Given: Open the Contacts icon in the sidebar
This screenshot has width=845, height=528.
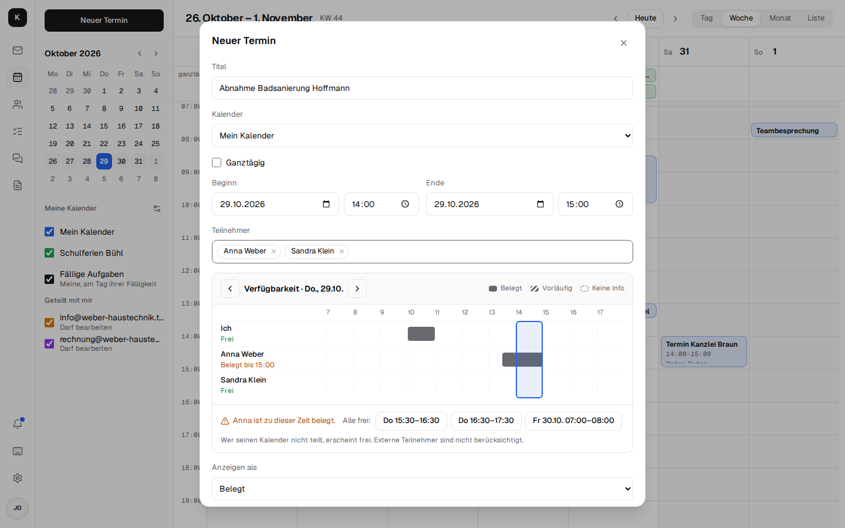Looking at the screenshot, I should click(18, 104).
